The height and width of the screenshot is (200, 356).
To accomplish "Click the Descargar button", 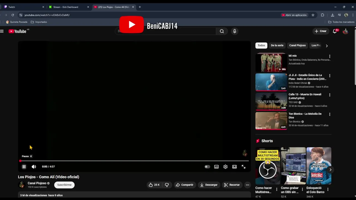I will (x=209, y=185).
